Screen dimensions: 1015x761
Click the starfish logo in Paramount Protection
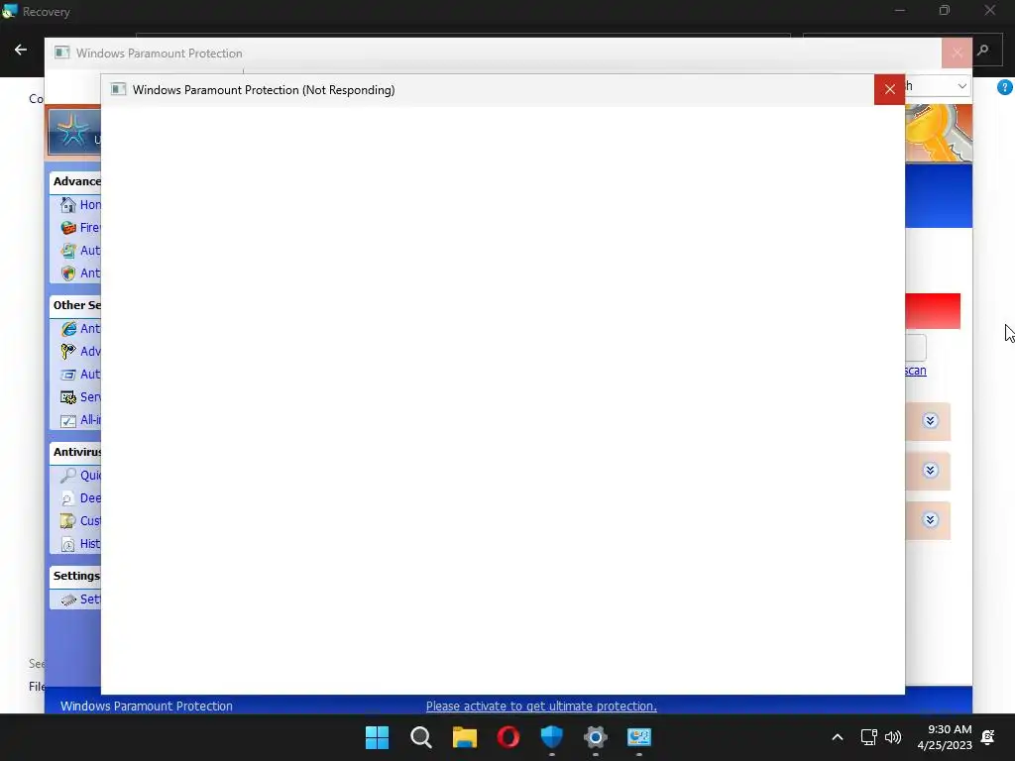[73, 130]
